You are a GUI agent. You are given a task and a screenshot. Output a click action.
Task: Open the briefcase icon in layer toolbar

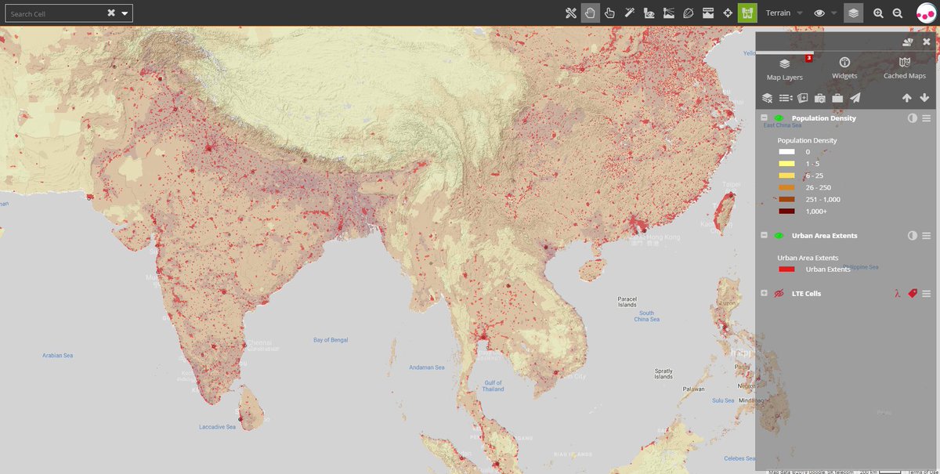pyautogui.click(x=837, y=98)
